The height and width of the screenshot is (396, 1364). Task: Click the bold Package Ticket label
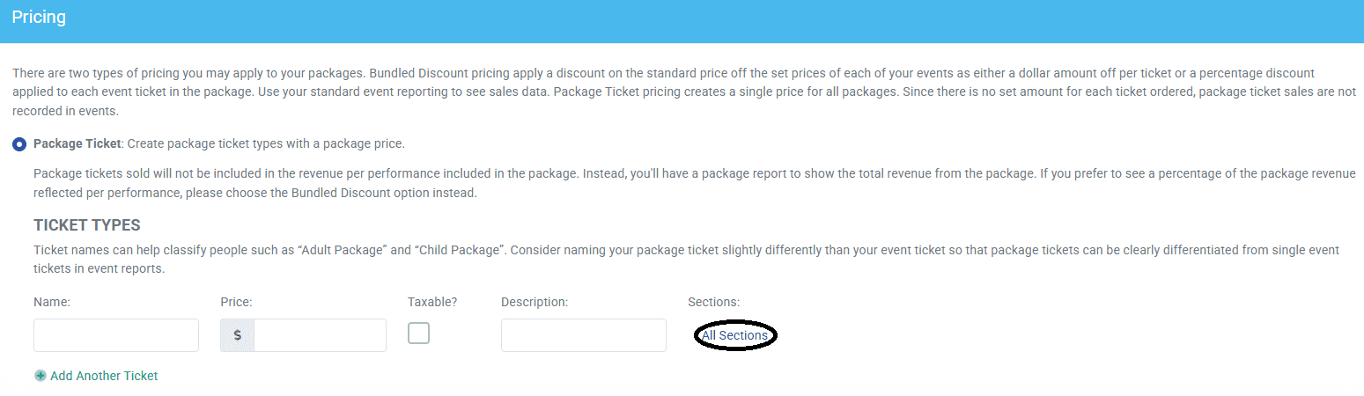[77, 143]
